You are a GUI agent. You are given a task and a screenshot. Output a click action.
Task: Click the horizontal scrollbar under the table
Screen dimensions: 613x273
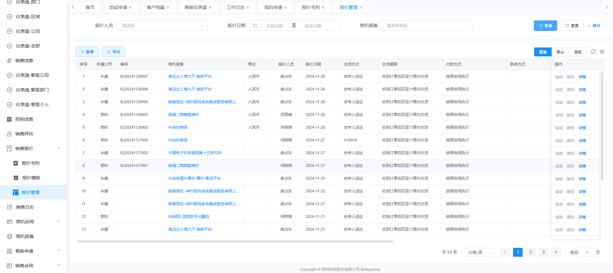(235, 241)
